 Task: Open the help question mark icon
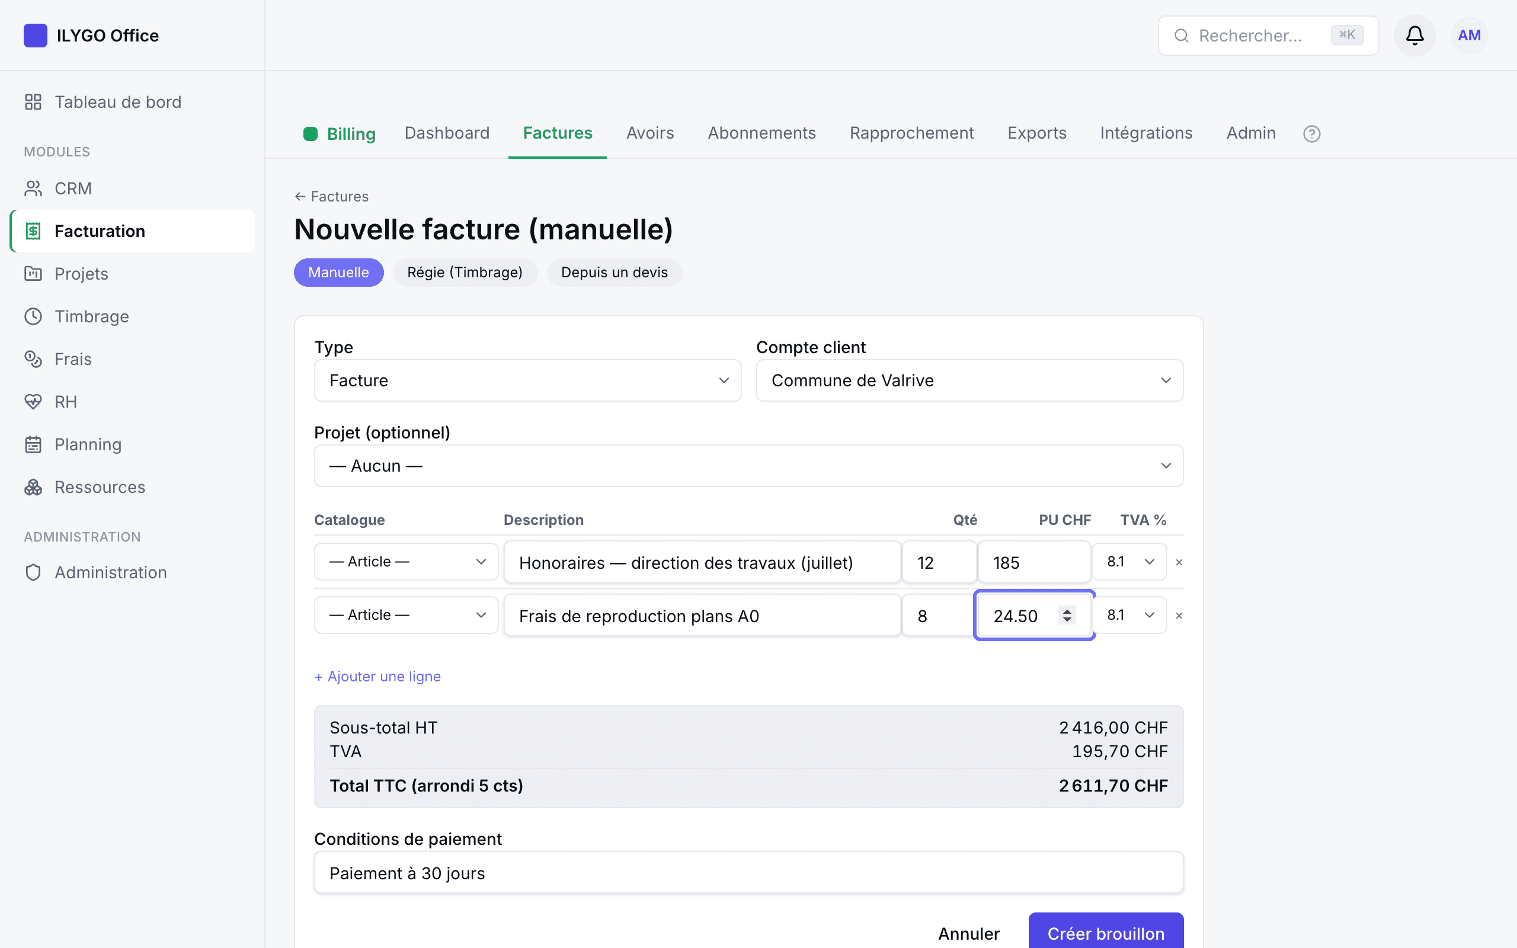click(x=1311, y=133)
